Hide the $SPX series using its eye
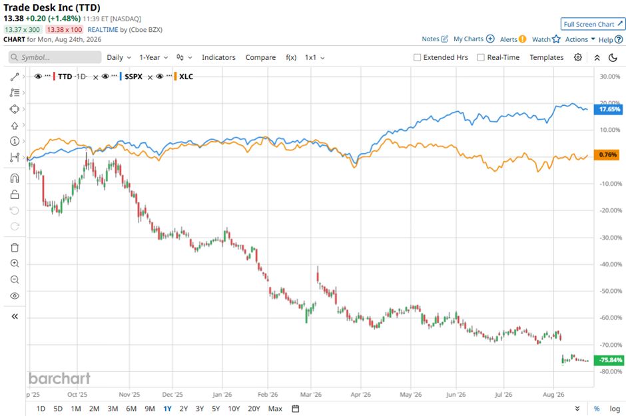The height and width of the screenshot is (416, 626). tap(105, 76)
